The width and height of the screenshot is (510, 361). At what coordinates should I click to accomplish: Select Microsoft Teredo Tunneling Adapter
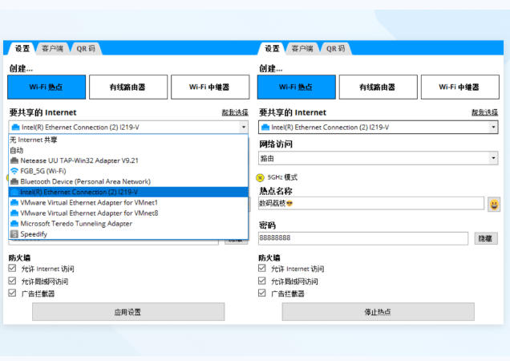(128, 224)
